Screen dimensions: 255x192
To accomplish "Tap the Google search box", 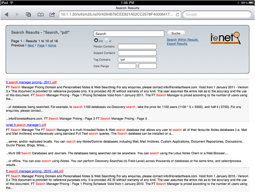I will click(217, 14).
